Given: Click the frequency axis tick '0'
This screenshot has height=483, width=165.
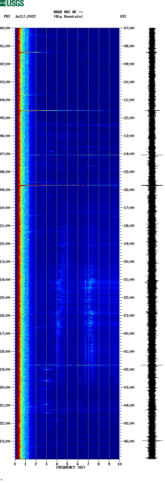Looking at the screenshot, I should pos(15,464).
